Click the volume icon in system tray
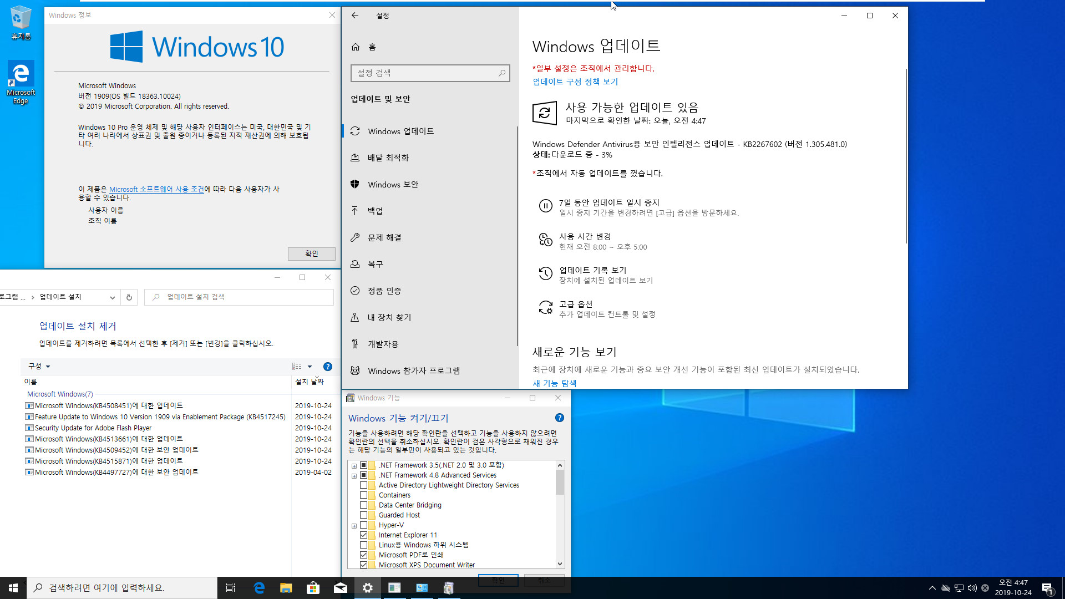 point(972,588)
